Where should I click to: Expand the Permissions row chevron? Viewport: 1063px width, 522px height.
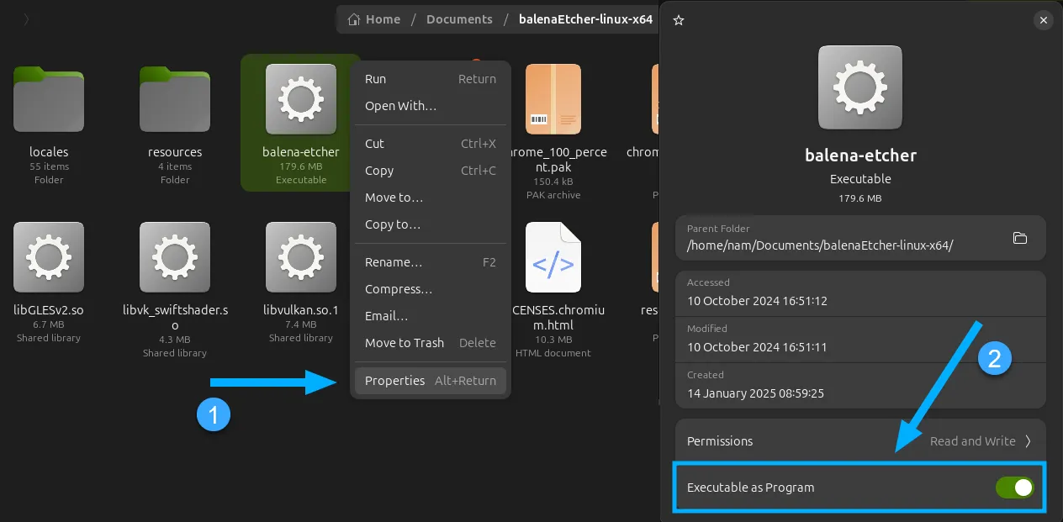click(1028, 441)
